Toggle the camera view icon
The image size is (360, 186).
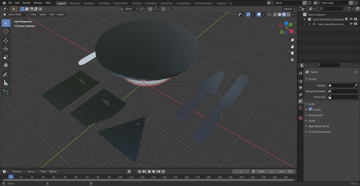coord(292,53)
